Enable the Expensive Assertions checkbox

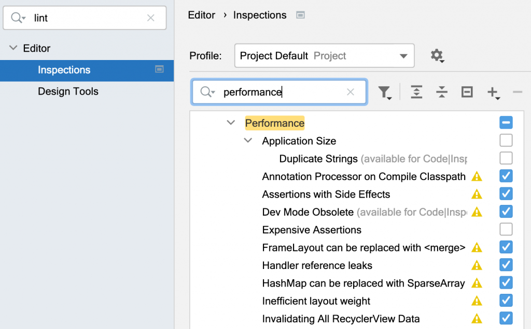pyautogui.click(x=506, y=229)
